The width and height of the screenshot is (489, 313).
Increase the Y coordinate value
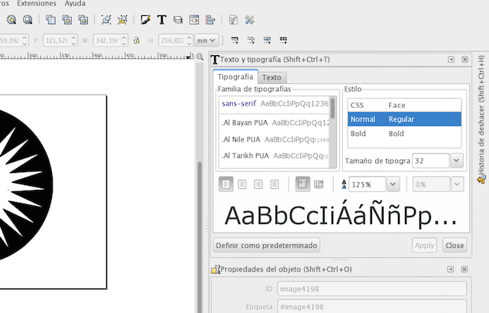[x=74, y=37]
